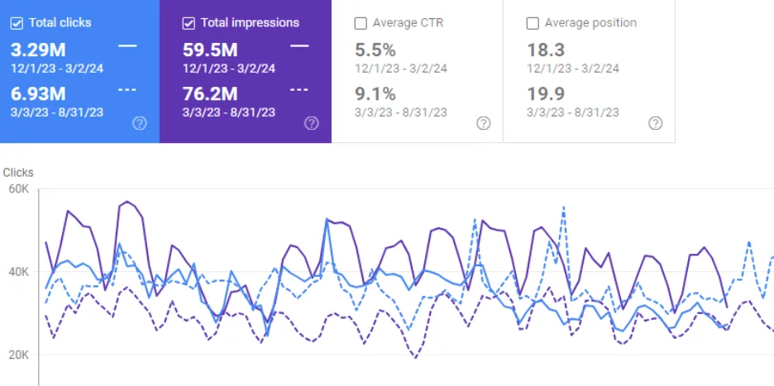
Task: Click the 20K axis label
Action: coord(18,355)
